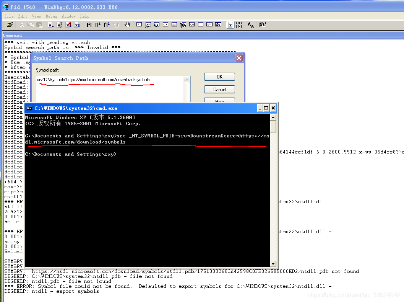
Task: Click the greyed Run to Cursor icon
Action: (116, 24)
